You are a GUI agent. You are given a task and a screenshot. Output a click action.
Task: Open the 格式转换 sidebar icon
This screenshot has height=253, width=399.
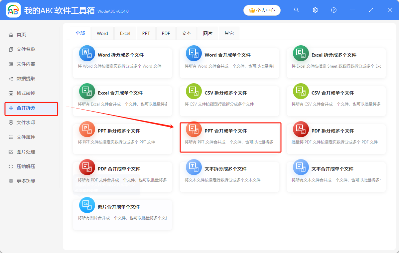10,94
